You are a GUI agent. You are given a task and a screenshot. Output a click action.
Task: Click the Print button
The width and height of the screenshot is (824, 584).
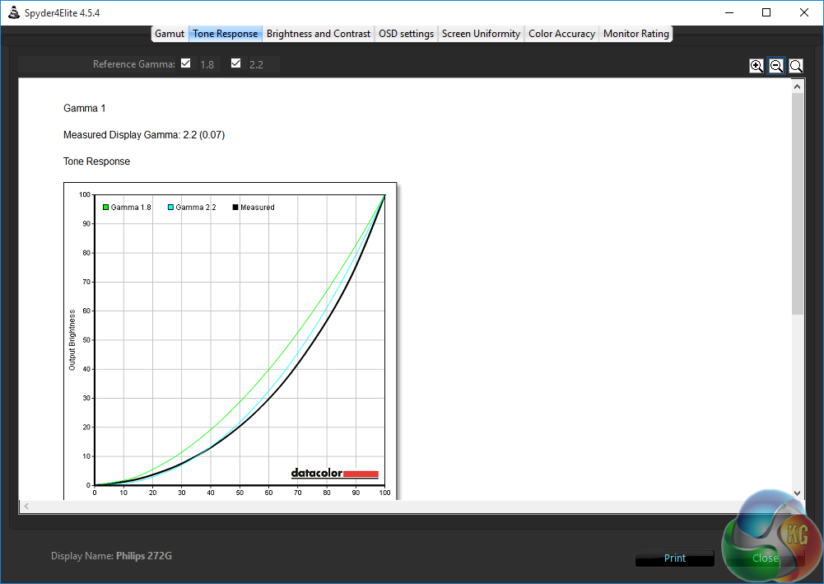pyautogui.click(x=675, y=558)
